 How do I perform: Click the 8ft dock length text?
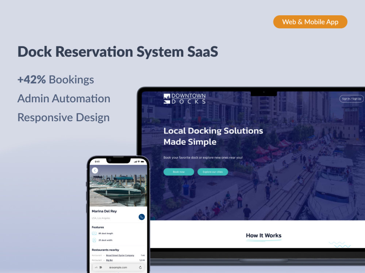tap(106, 233)
